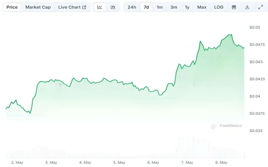Choose the 3m time range
Image resolution: width=268 pixels, height=167 pixels.
[174, 7]
